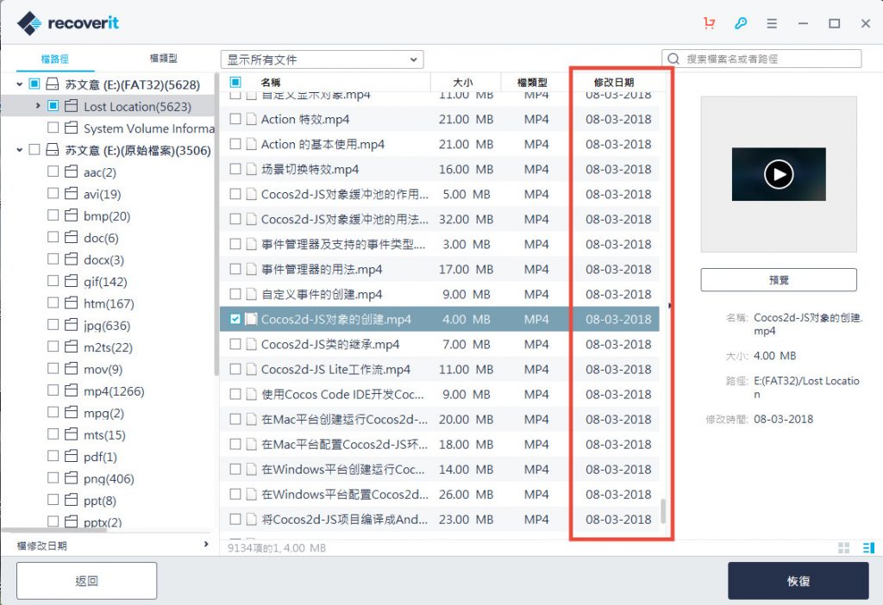Collapse the preview panel arrow

[669, 306]
